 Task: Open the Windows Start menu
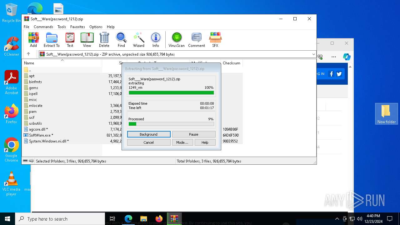pyautogui.click(x=7, y=219)
